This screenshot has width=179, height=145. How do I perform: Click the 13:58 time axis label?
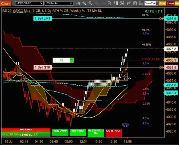(128, 142)
